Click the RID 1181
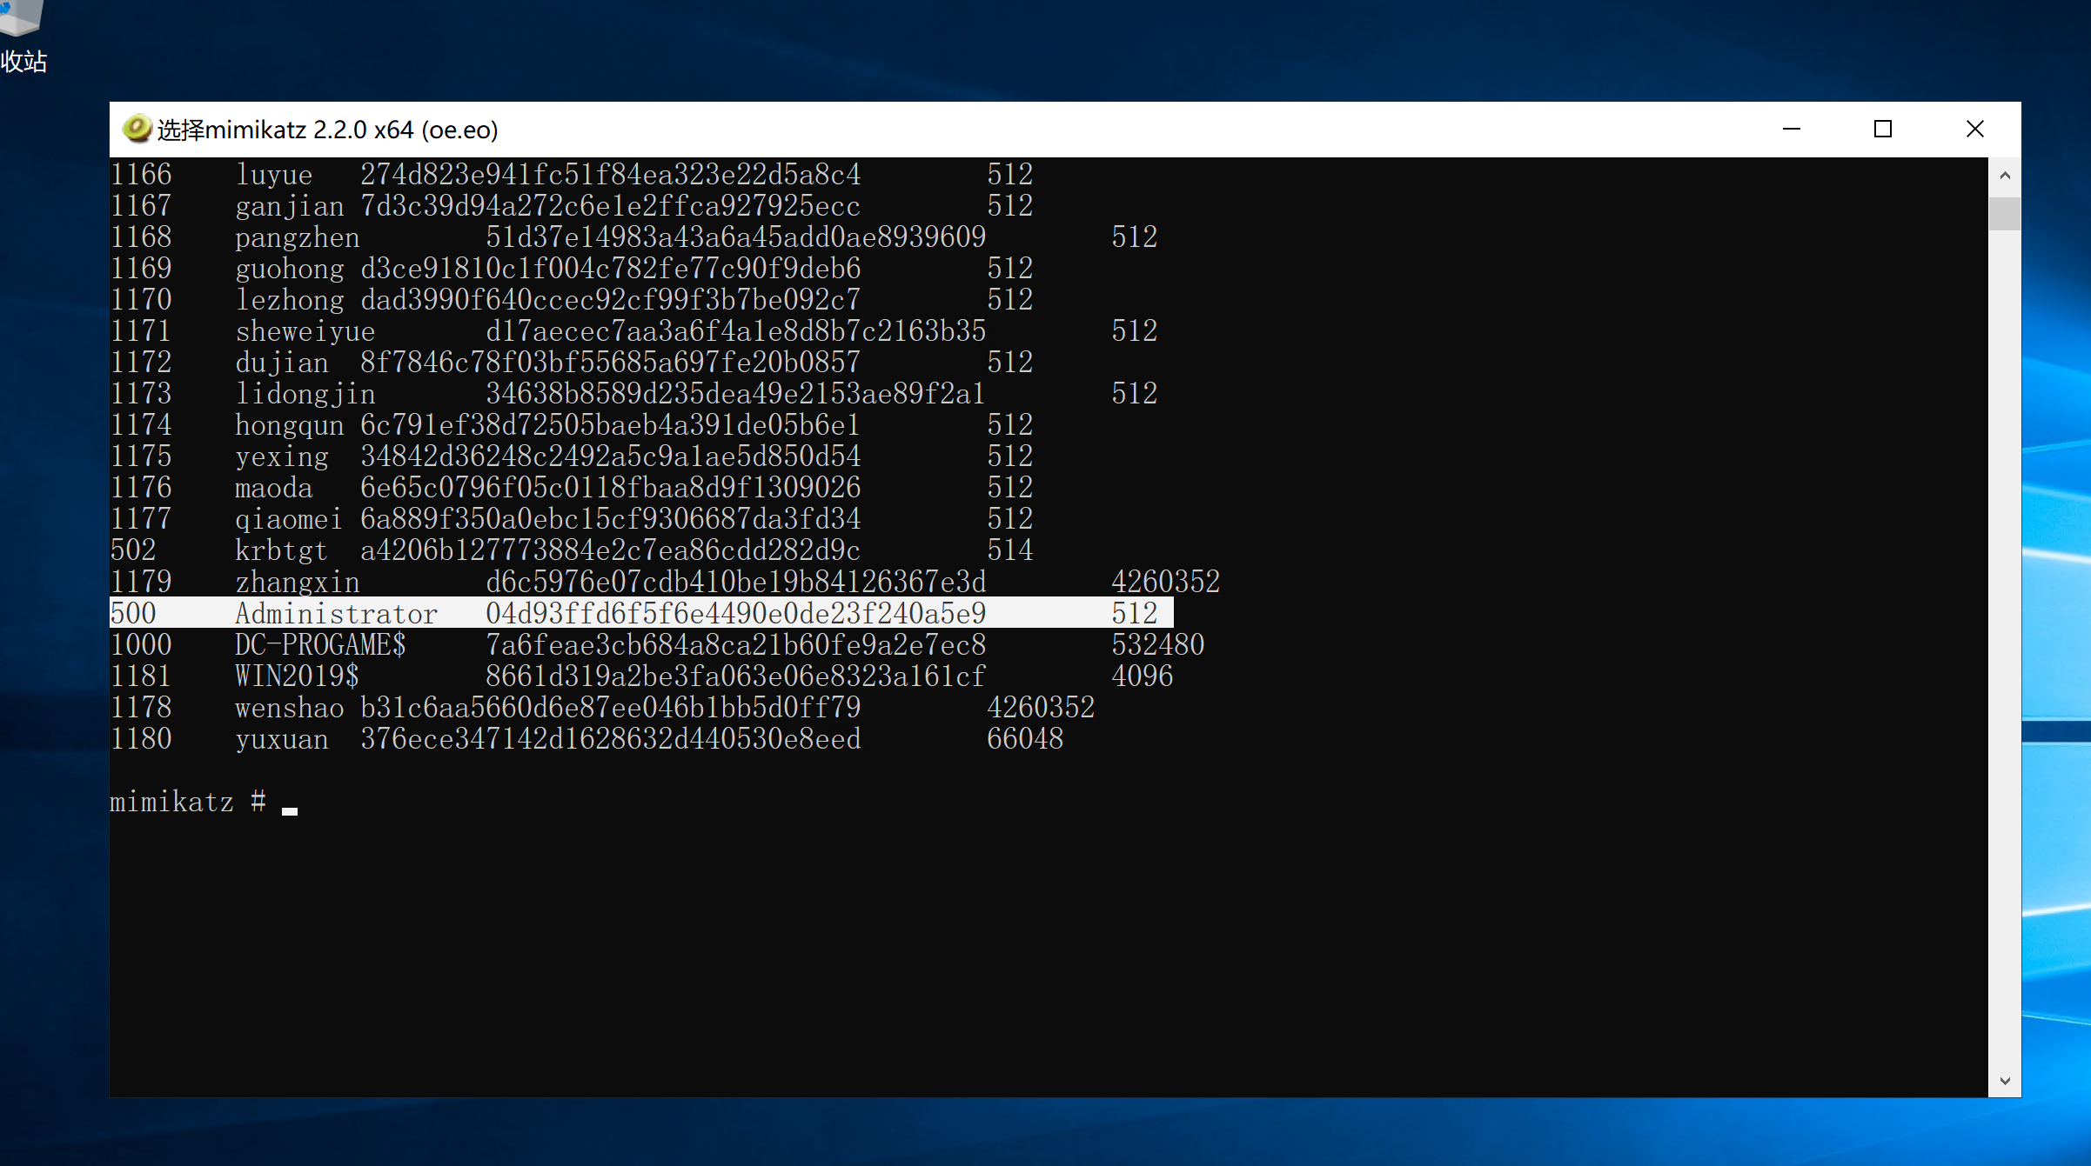This screenshot has width=2091, height=1166. [141, 676]
